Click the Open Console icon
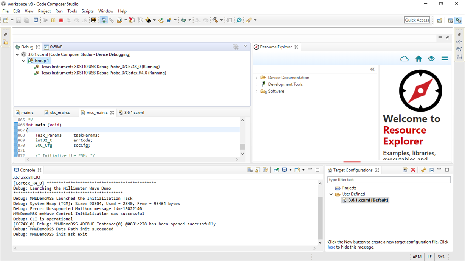 [297, 170]
